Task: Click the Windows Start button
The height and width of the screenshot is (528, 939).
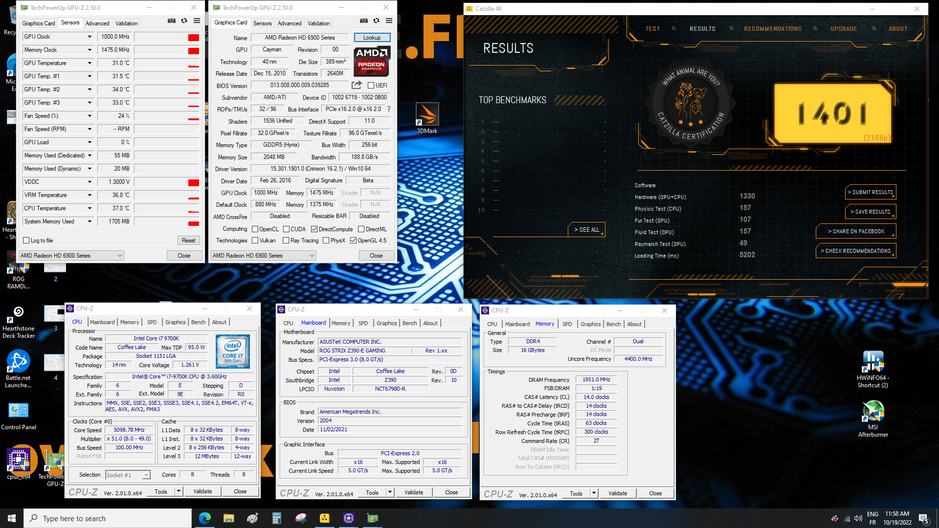Action: (12, 518)
